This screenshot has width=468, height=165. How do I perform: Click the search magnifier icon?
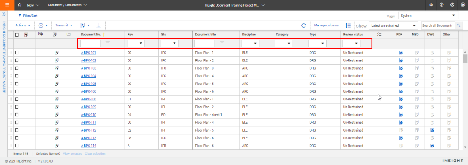459,25
